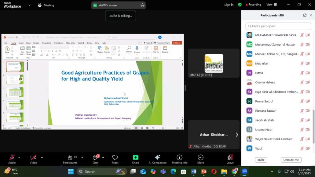Click the Invite button

point(261,160)
